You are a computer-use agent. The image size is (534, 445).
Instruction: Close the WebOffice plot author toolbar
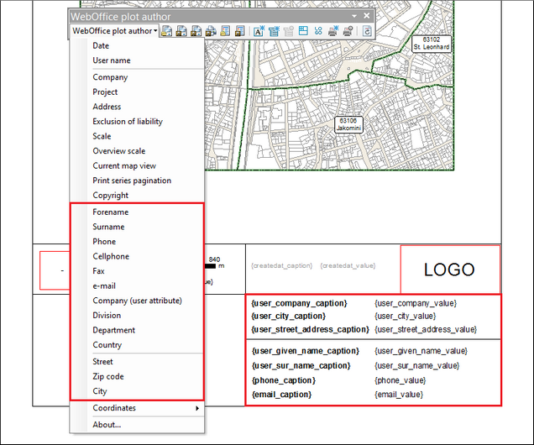(x=367, y=16)
